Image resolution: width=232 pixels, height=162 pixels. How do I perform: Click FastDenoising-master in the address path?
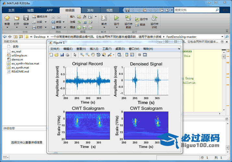(x=181, y=37)
